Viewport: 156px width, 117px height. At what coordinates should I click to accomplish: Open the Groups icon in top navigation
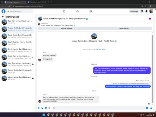coord(91,11)
